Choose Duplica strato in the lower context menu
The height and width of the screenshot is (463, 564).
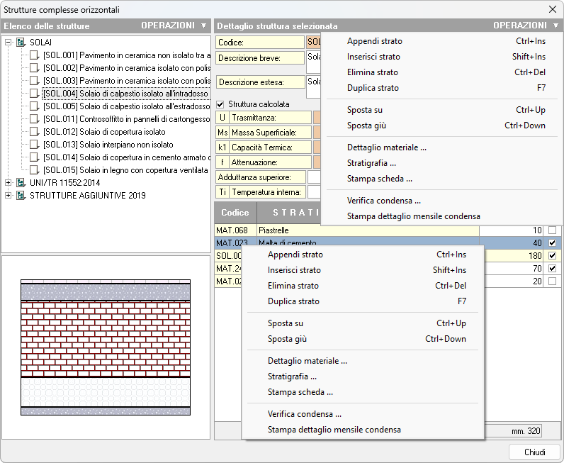[x=293, y=301]
